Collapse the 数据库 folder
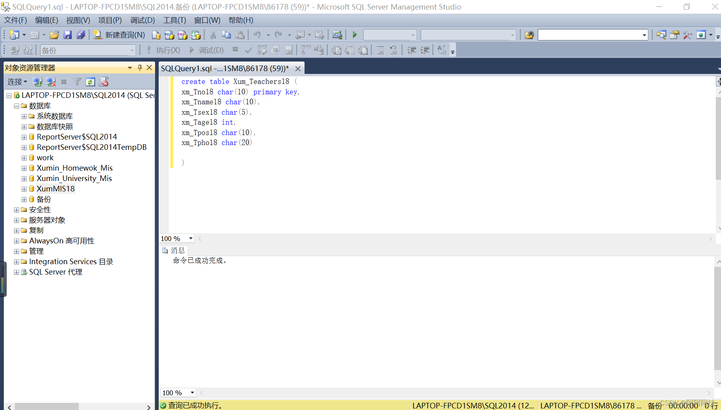This screenshot has height=410, width=721. point(16,106)
